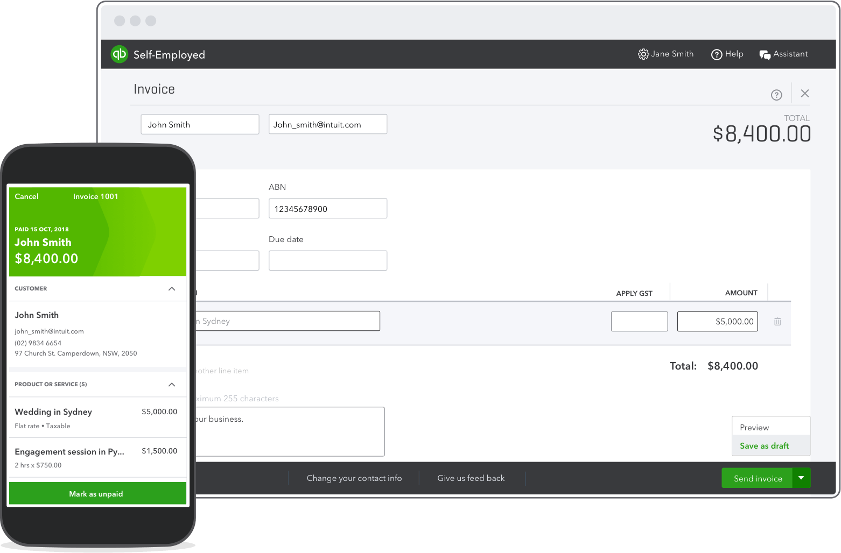Tap $1,500.00 price on phone
This screenshot has height=553, width=841.
pyautogui.click(x=159, y=451)
